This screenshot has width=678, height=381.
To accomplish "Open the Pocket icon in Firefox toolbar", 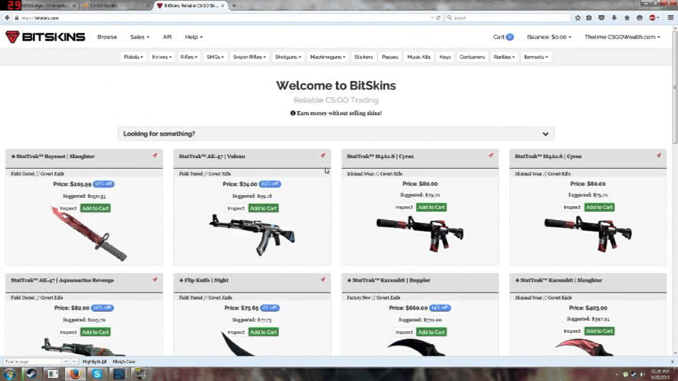I will 601,17.
